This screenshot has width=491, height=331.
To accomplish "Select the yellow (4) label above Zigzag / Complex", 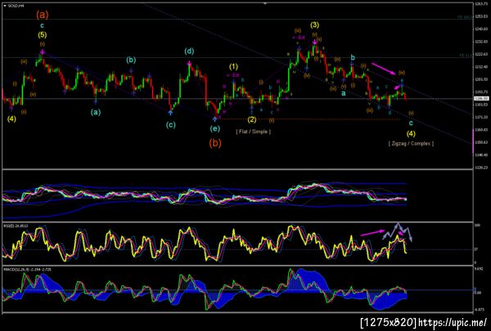I will pos(411,133).
